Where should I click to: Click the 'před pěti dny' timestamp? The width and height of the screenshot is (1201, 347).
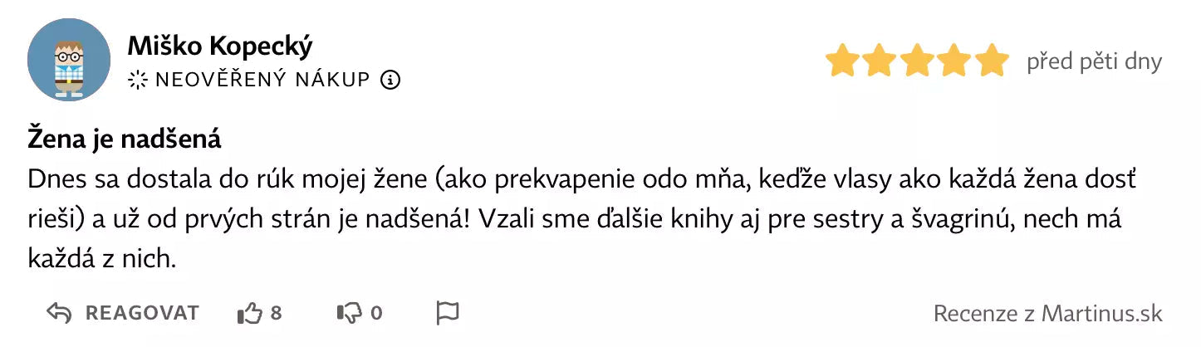1094,61
